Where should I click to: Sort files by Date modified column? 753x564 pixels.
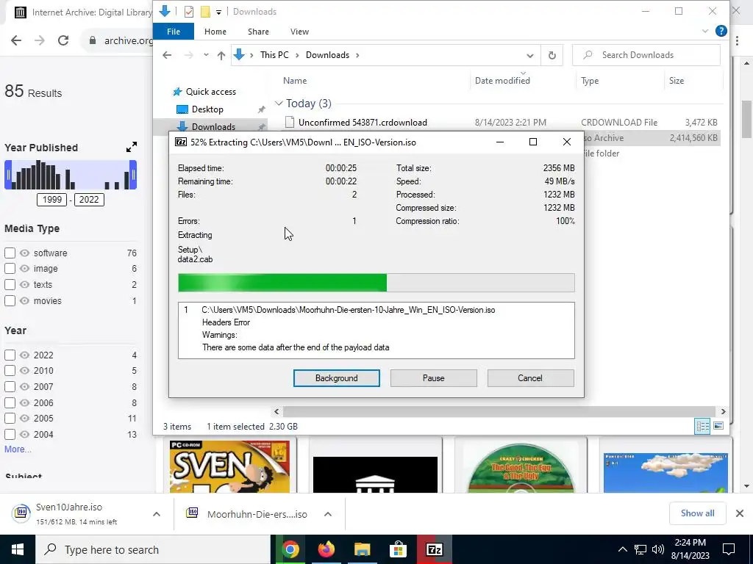[x=502, y=81]
